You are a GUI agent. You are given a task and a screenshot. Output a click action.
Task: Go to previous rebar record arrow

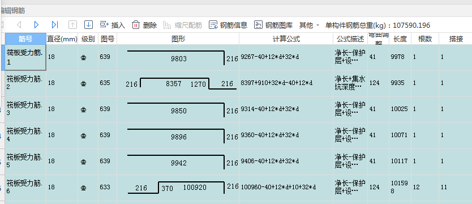19,25
